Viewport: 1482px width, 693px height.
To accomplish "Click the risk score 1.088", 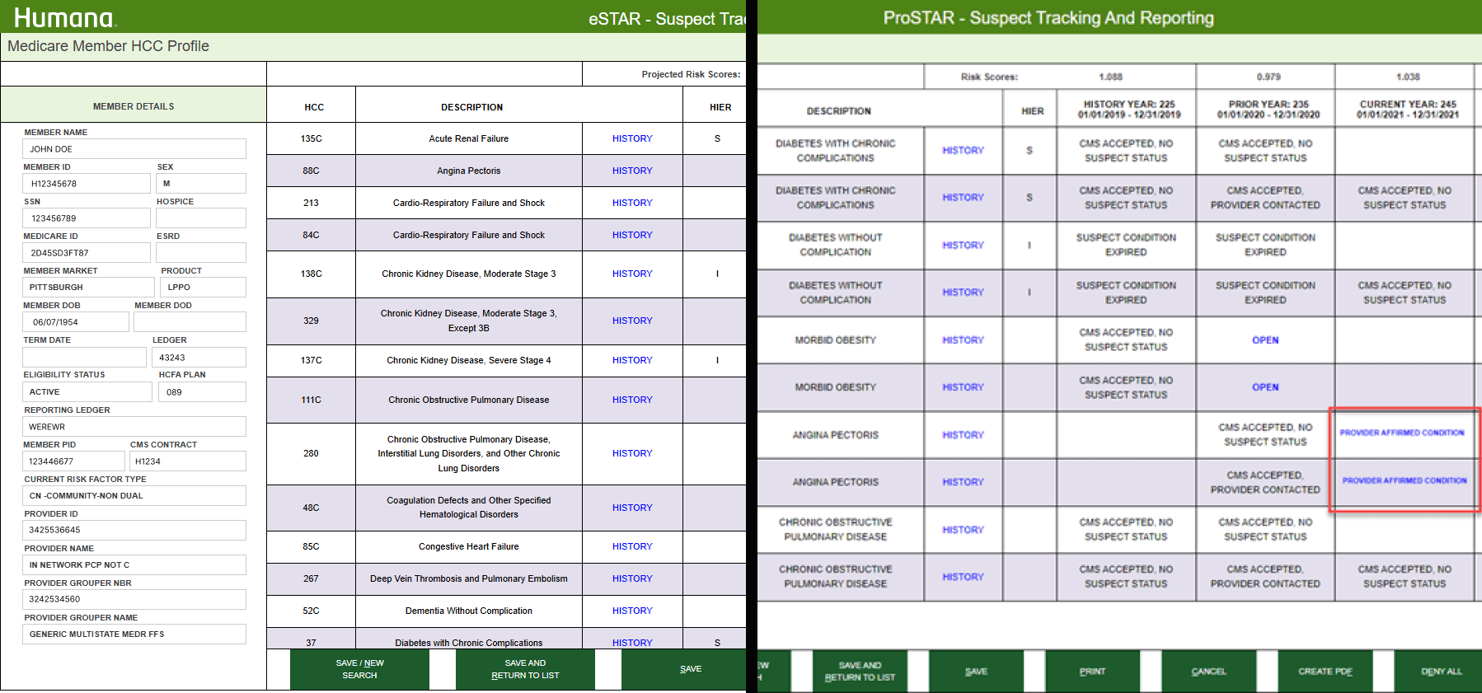I will 1110,77.
